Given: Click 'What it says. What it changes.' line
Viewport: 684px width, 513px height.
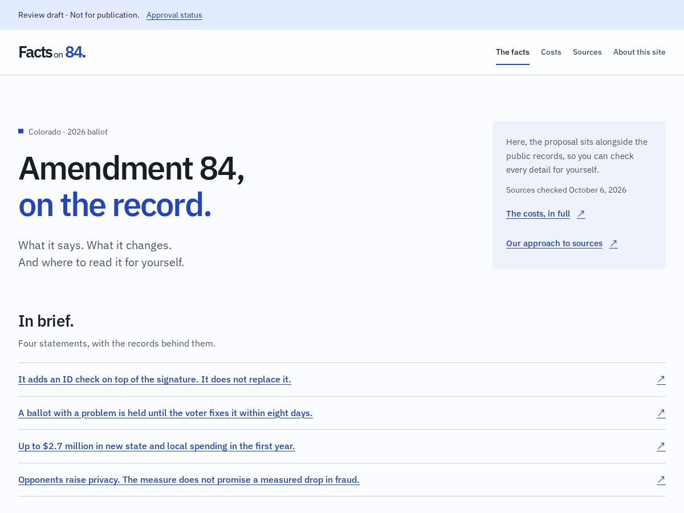Looking at the screenshot, I should [95, 245].
